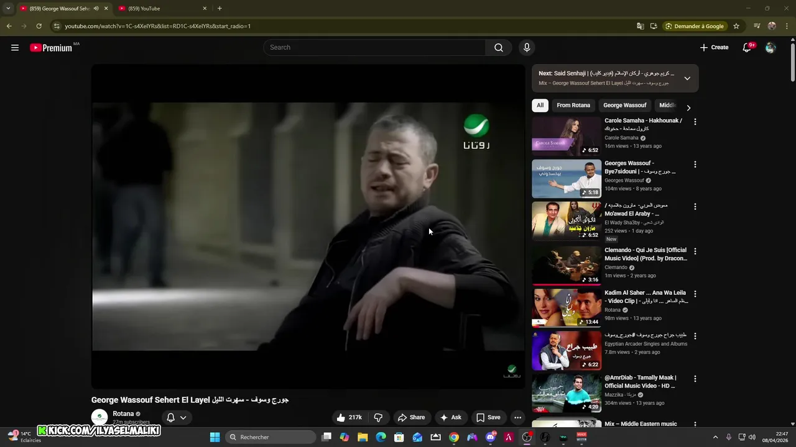Open the Rotana channel name link
This screenshot has width=796, height=447.
(123, 414)
